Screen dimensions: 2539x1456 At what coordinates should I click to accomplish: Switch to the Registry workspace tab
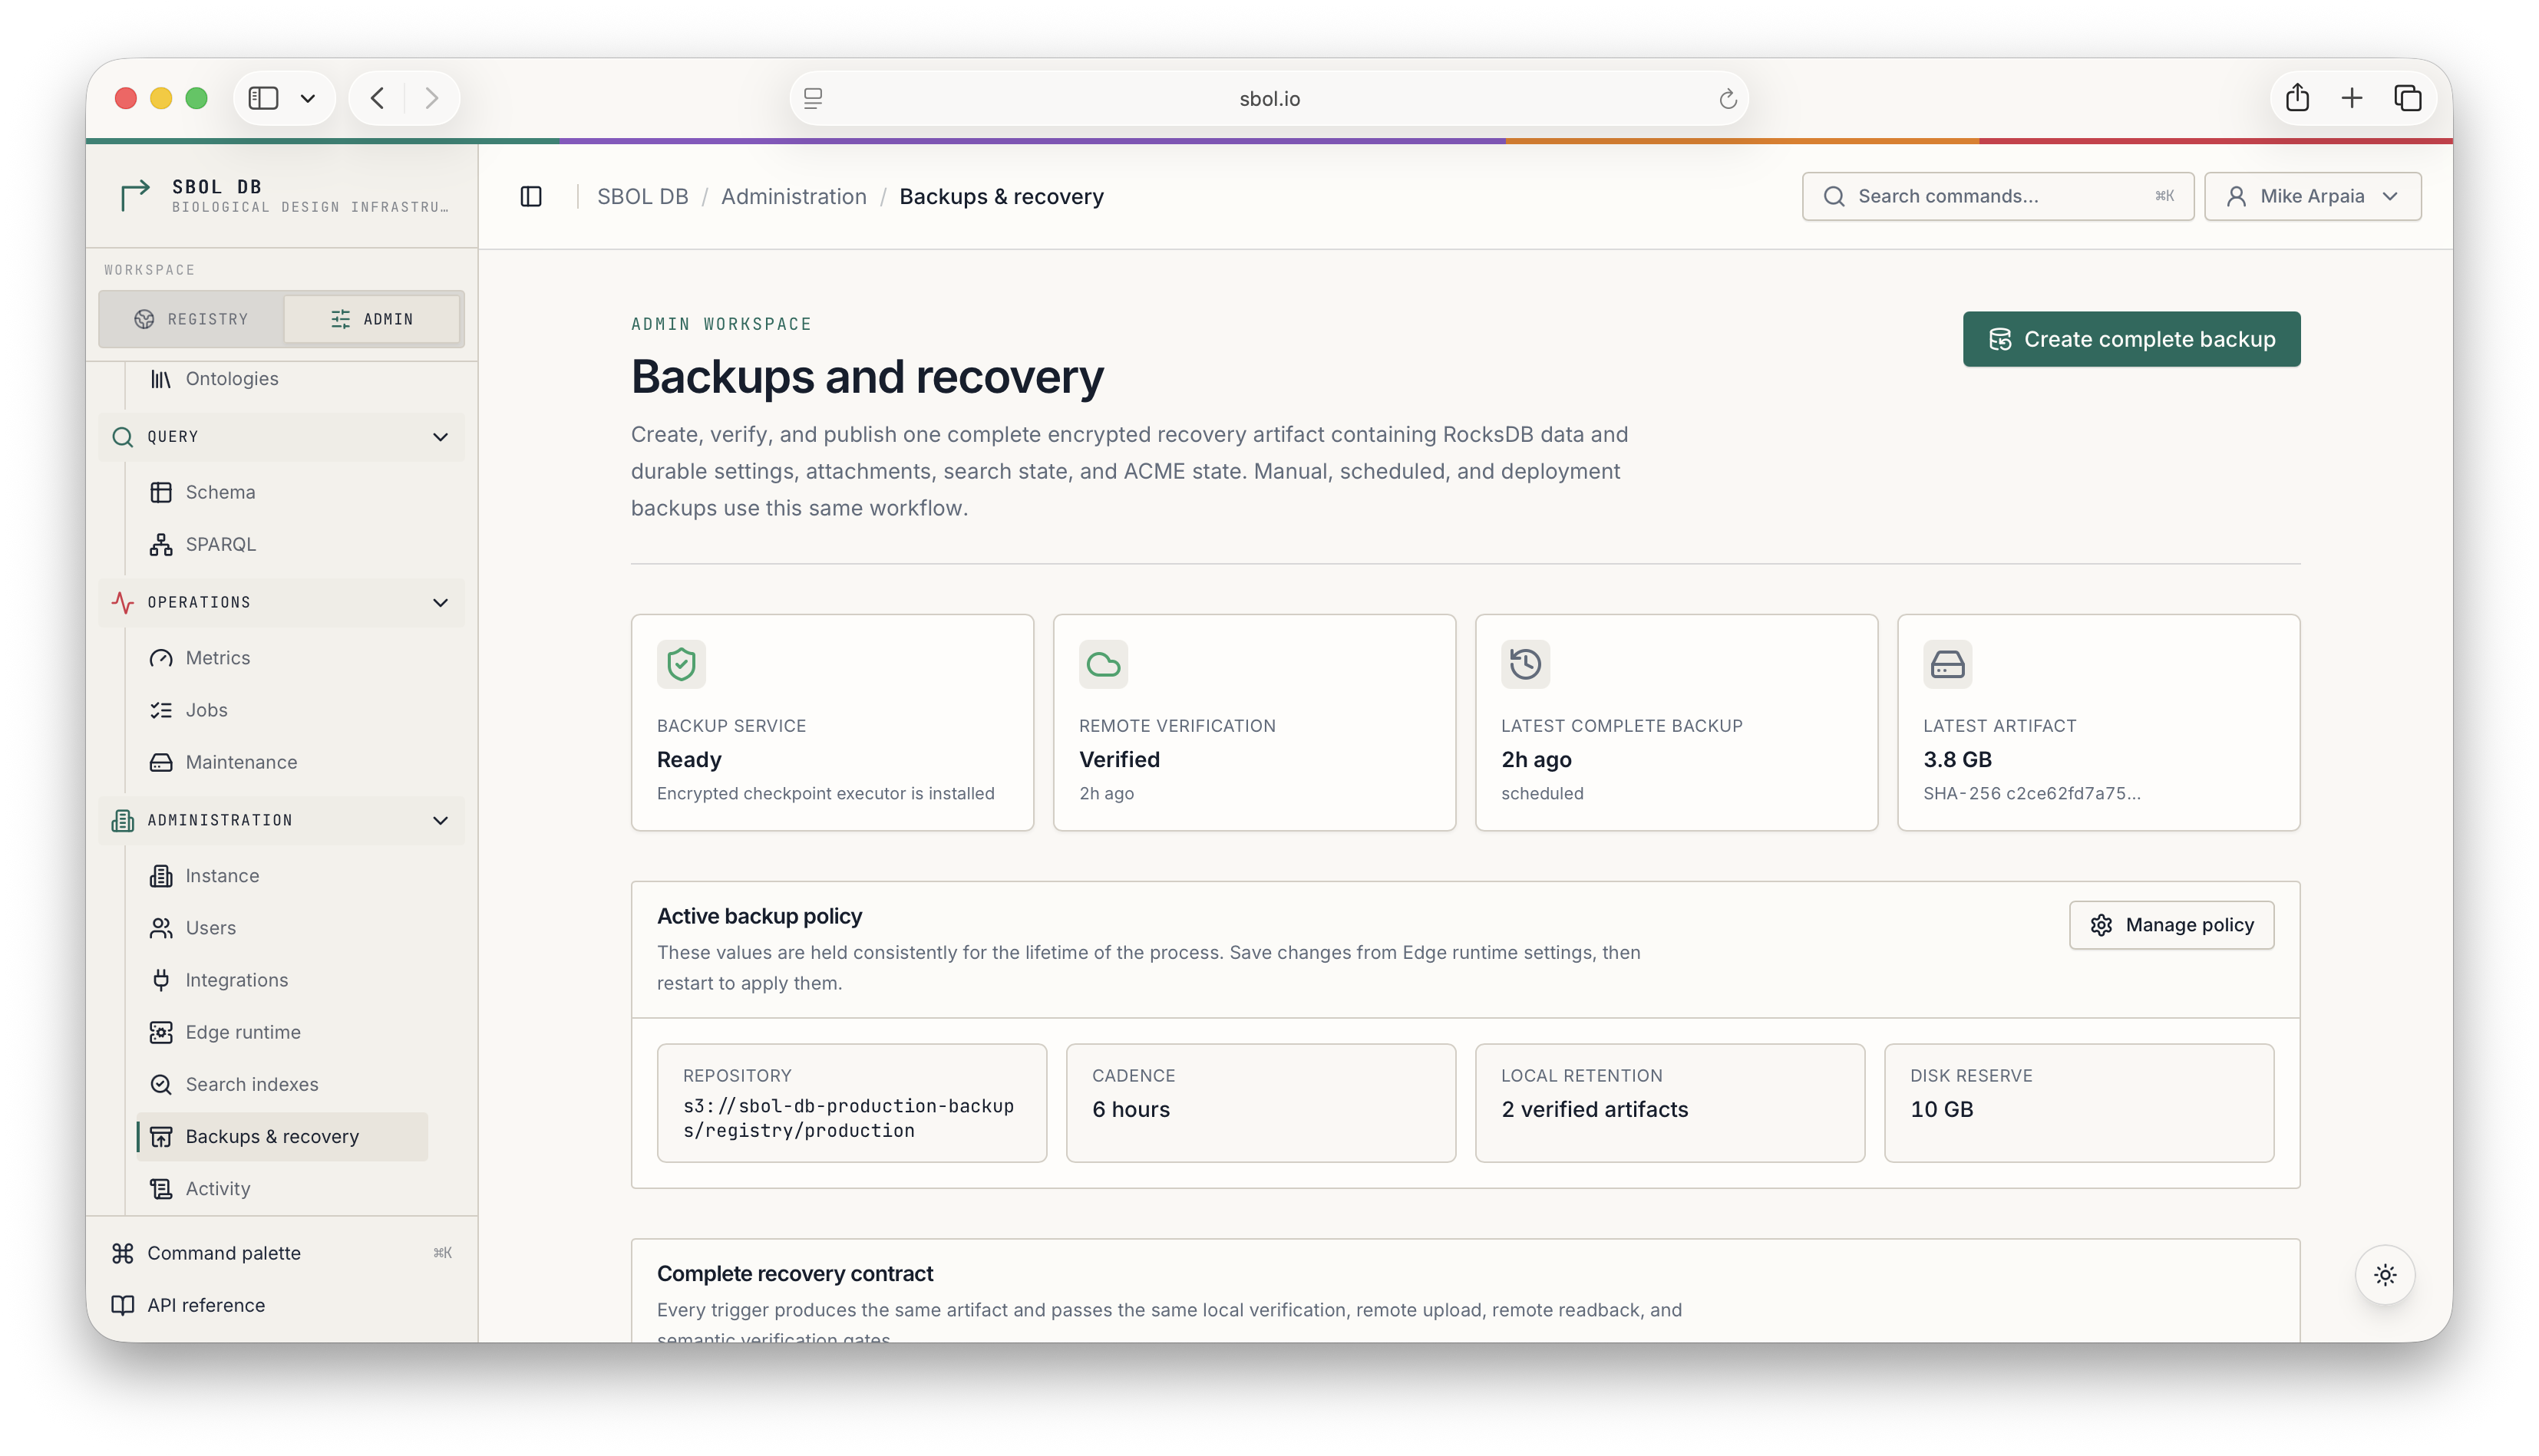(191, 319)
